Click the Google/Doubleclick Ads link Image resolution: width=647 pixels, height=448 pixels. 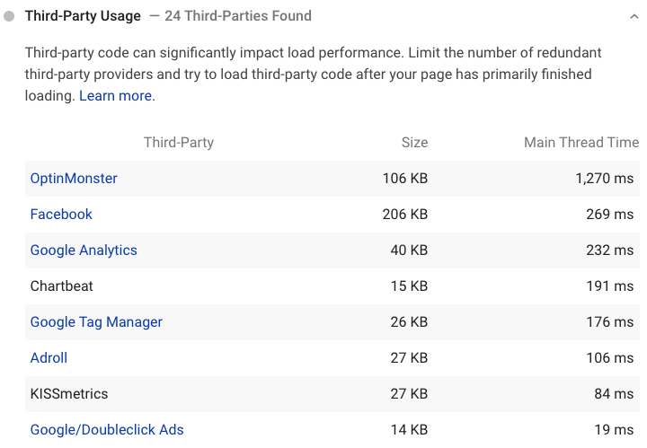(x=107, y=430)
